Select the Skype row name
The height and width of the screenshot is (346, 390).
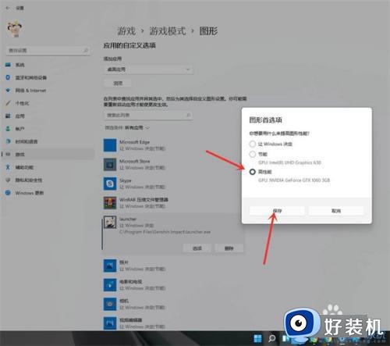tap(126, 180)
